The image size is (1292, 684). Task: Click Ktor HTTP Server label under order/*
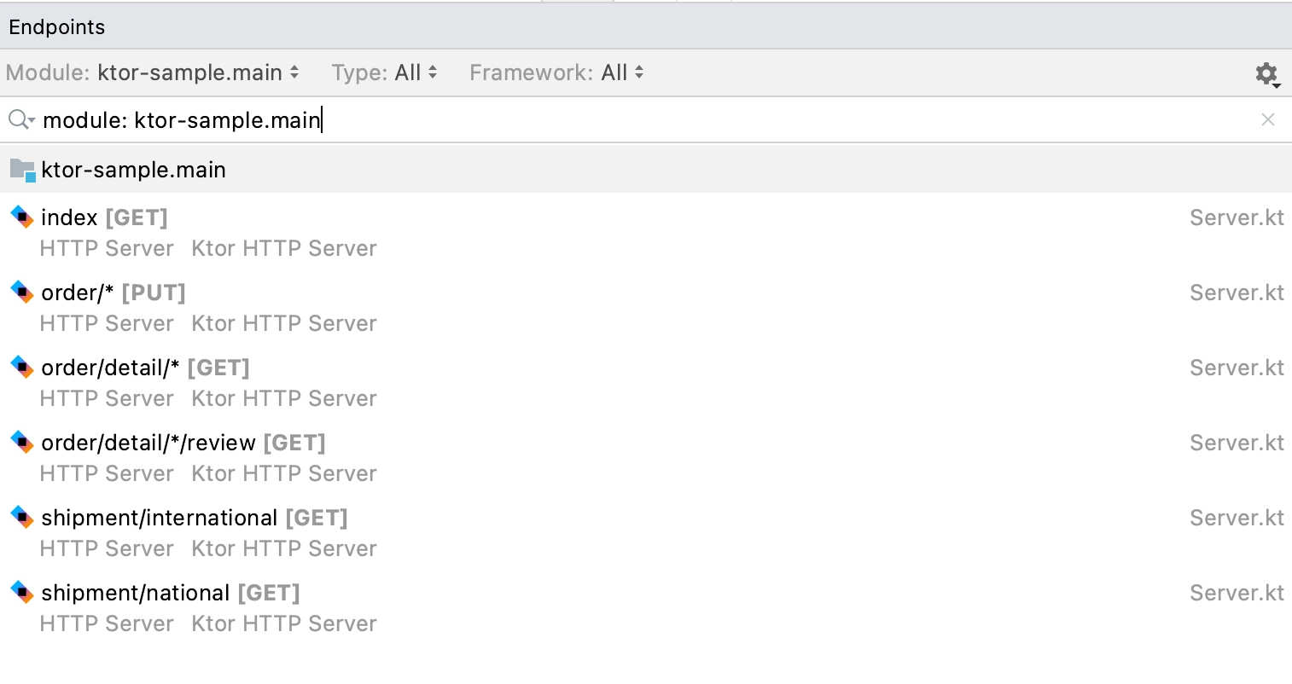[284, 323]
